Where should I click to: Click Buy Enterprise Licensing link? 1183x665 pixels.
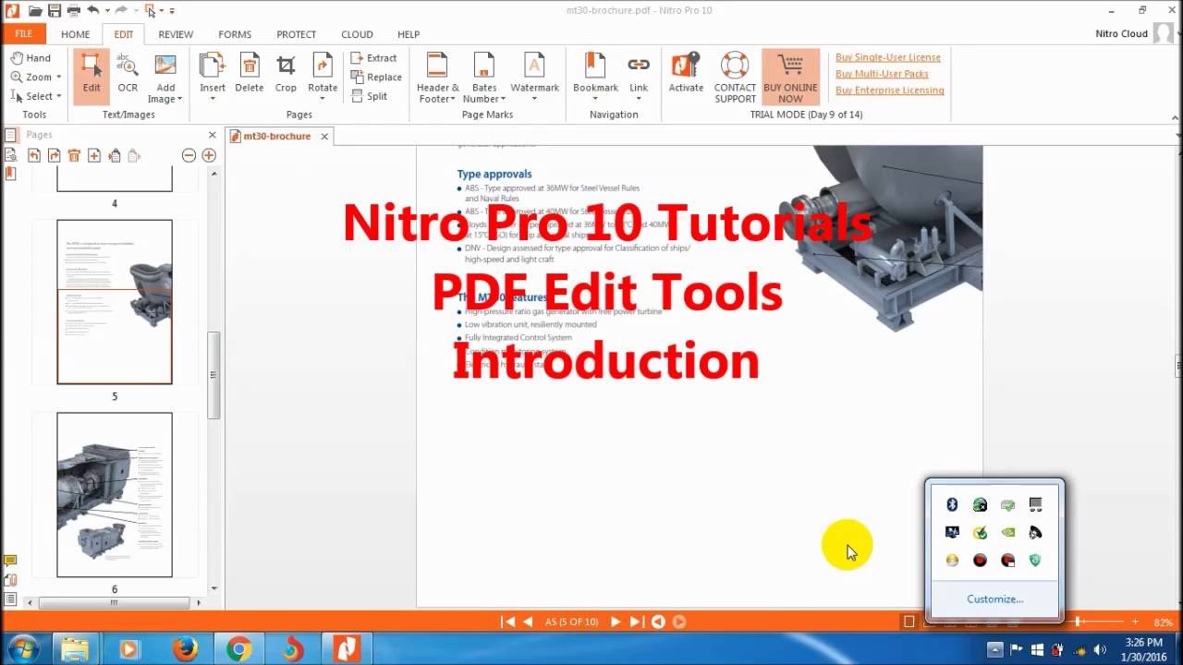[x=890, y=91]
